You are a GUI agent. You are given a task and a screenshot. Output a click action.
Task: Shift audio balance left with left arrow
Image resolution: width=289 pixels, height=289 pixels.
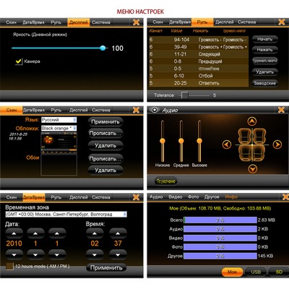click(x=227, y=144)
